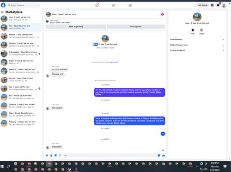Choose a sticker icon in composer

coord(55,155)
